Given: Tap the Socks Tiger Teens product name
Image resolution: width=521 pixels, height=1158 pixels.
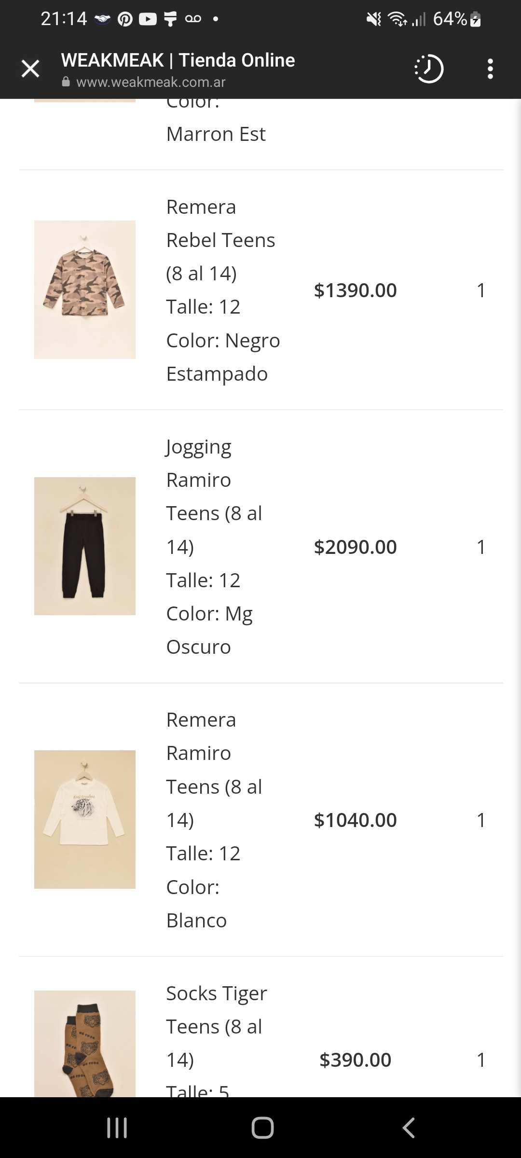Looking at the screenshot, I should (216, 1010).
